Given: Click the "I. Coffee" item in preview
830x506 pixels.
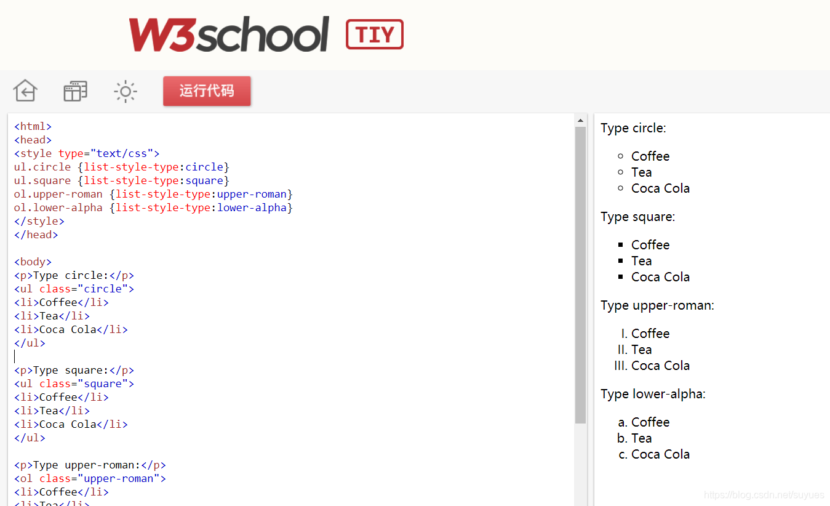Looking at the screenshot, I should click(645, 334).
